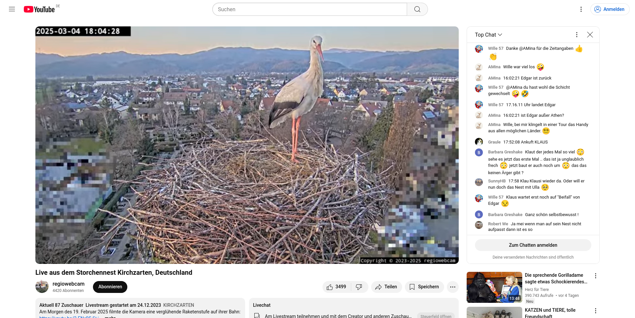Image resolution: width=635 pixels, height=318 pixels.
Task: Expand description with mehr
Action: click(x=110, y=317)
